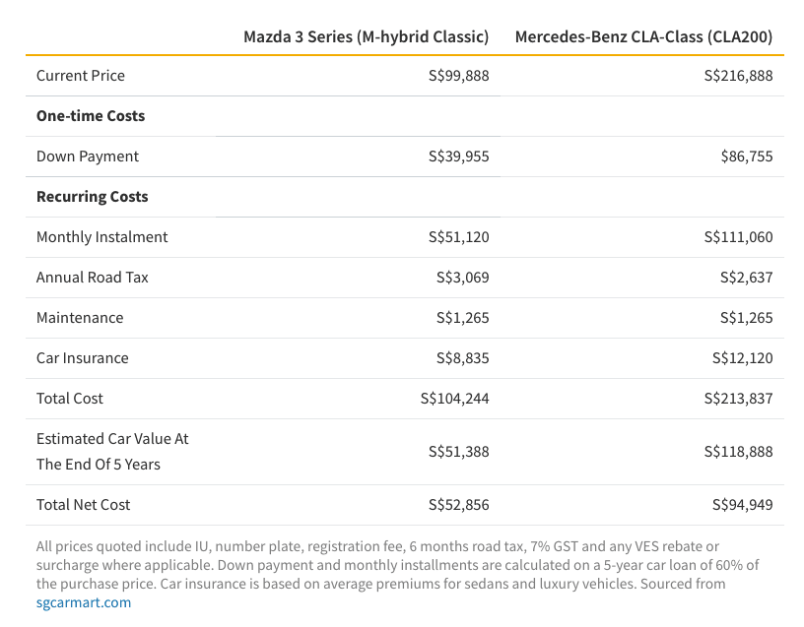
Task: Select the Mazda total net cost S$52,856
Action: [459, 505]
